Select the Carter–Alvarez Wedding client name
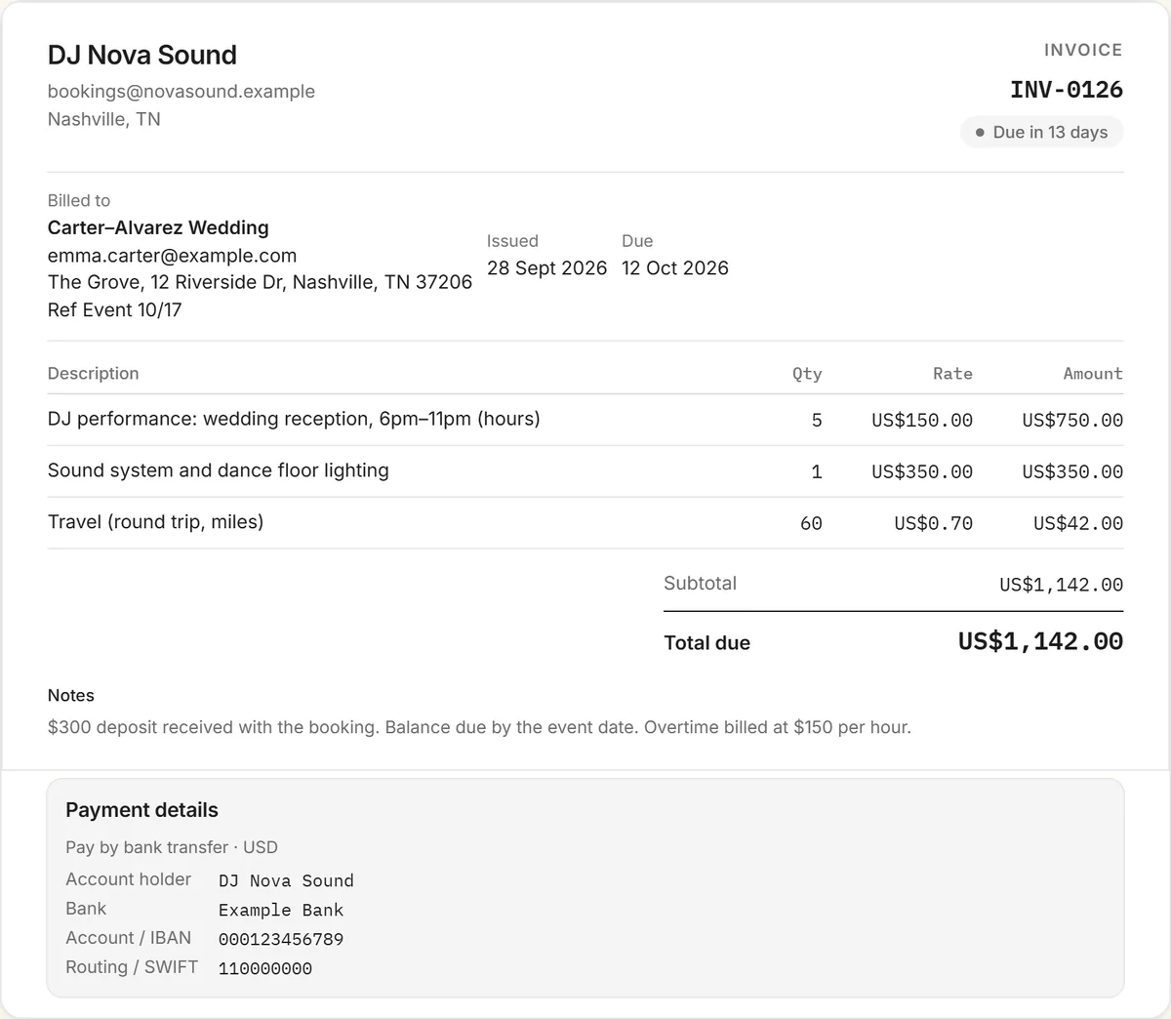The height and width of the screenshot is (1019, 1171). [x=158, y=227]
